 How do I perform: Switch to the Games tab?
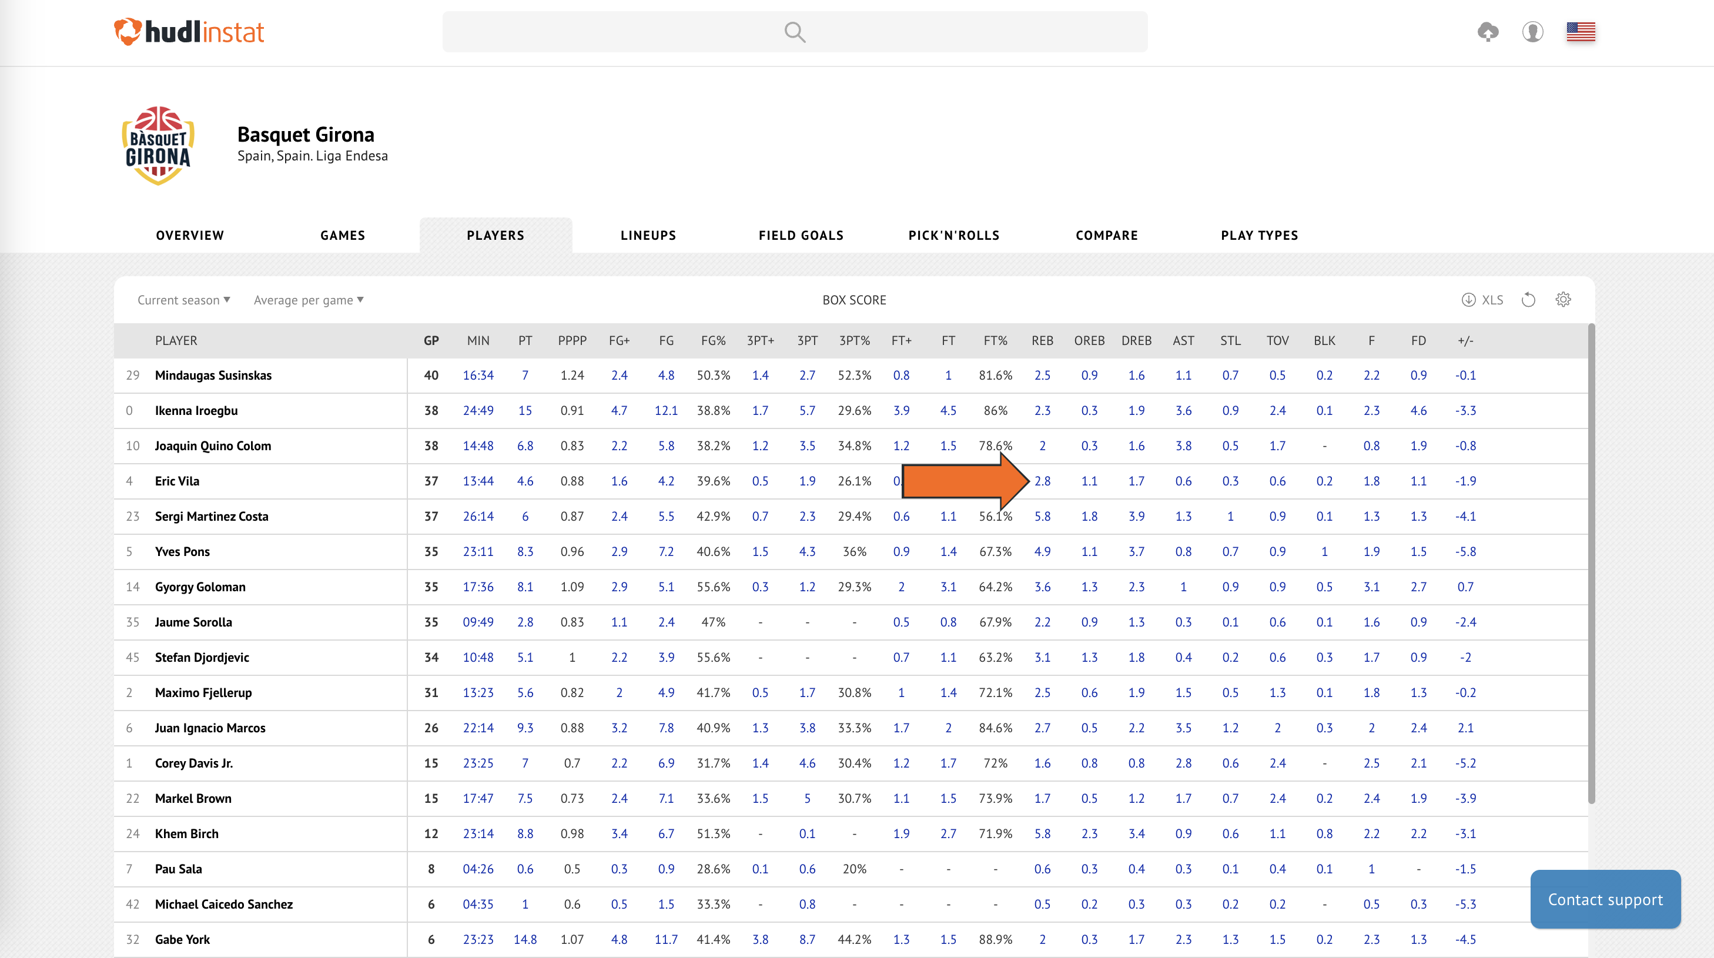[343, 236]
